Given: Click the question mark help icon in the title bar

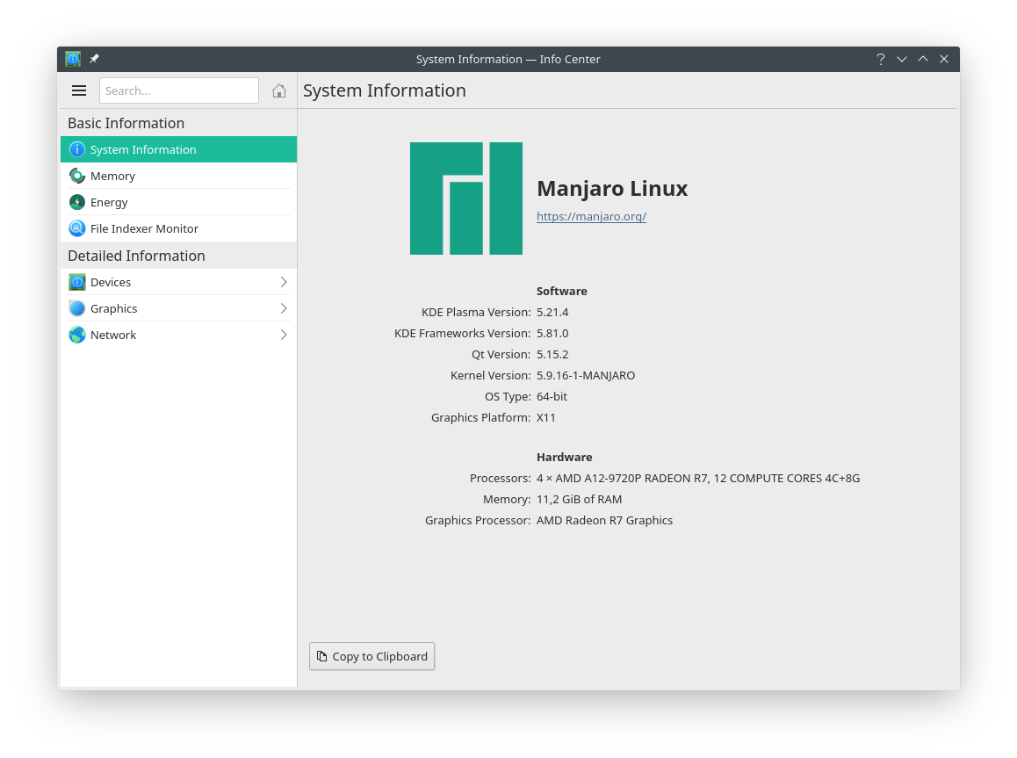Looking at the screenshot, I should (x=880, y=59).
